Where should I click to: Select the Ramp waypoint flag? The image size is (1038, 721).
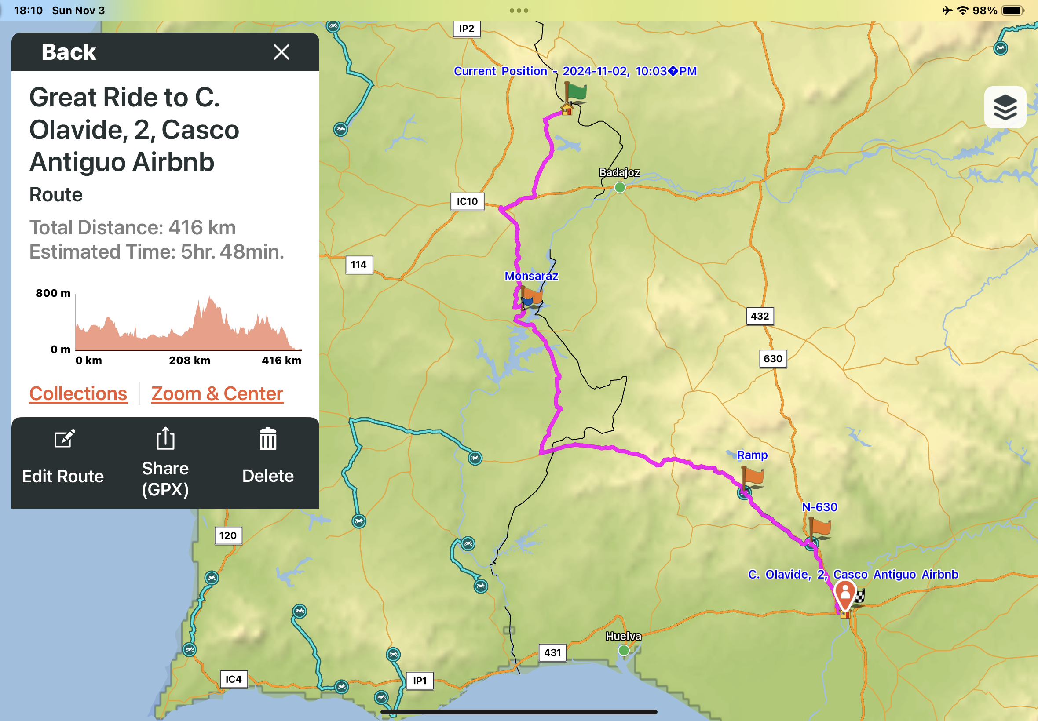pos(752,476)
